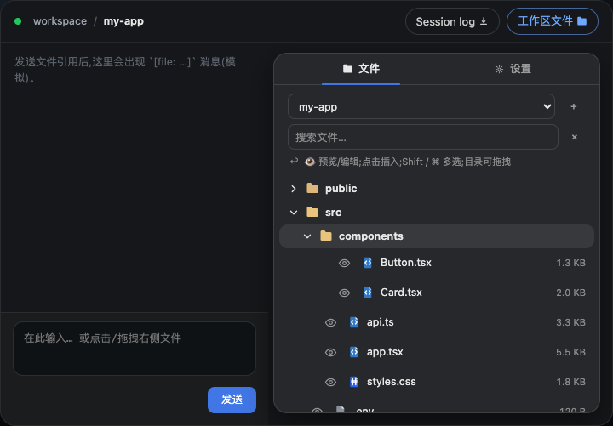The height and width of the screenshot is (426, 613).
Task: Click the api.ts file type icon
Action: tap(354, 322)
